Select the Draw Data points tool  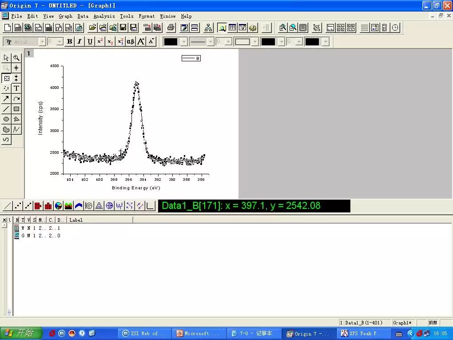point(6,88)
